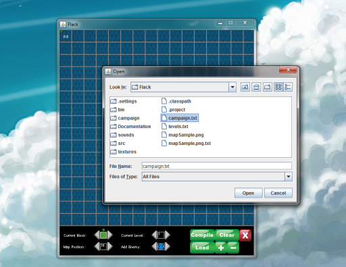Image resolution: width=346 pixels, height=267 pixels.
Task: Click the Map Position value box
Action: pyautogui.click(x=103, y=247)
